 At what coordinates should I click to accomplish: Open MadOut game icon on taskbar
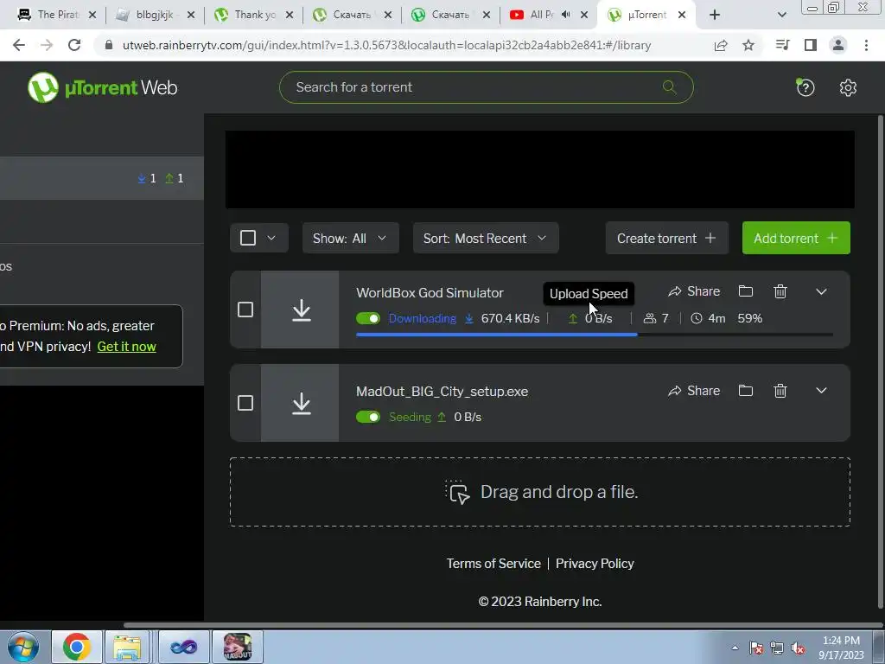tap(238, 647)
